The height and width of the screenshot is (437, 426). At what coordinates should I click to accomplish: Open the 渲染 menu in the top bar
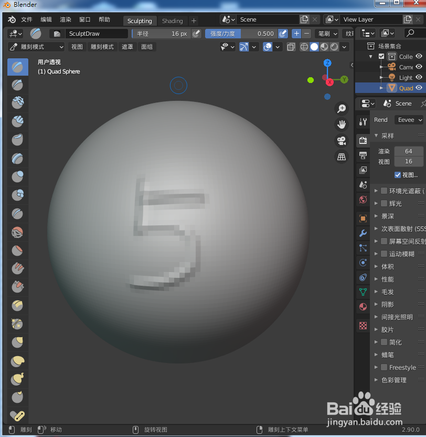point(65,19)
